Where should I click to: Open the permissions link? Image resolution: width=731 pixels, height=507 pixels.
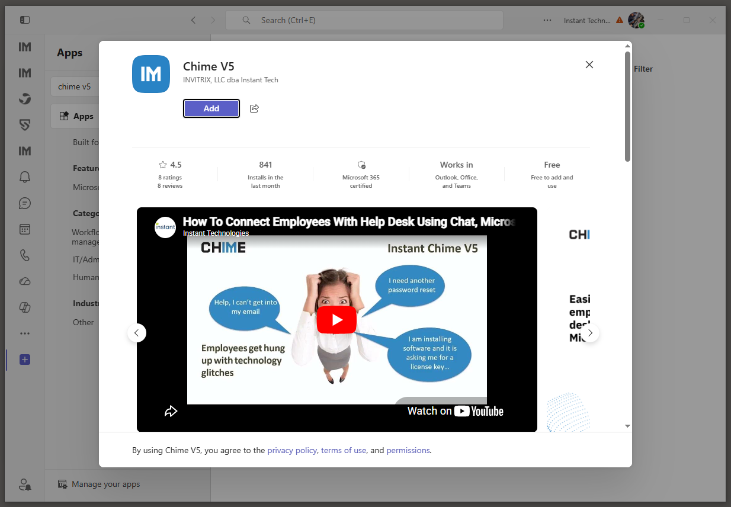click(x=408, y=450)
